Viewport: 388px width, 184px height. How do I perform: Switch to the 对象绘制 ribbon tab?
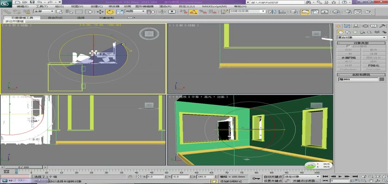[107, 18]
